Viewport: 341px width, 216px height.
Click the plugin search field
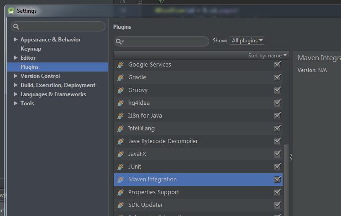[162, 41]
